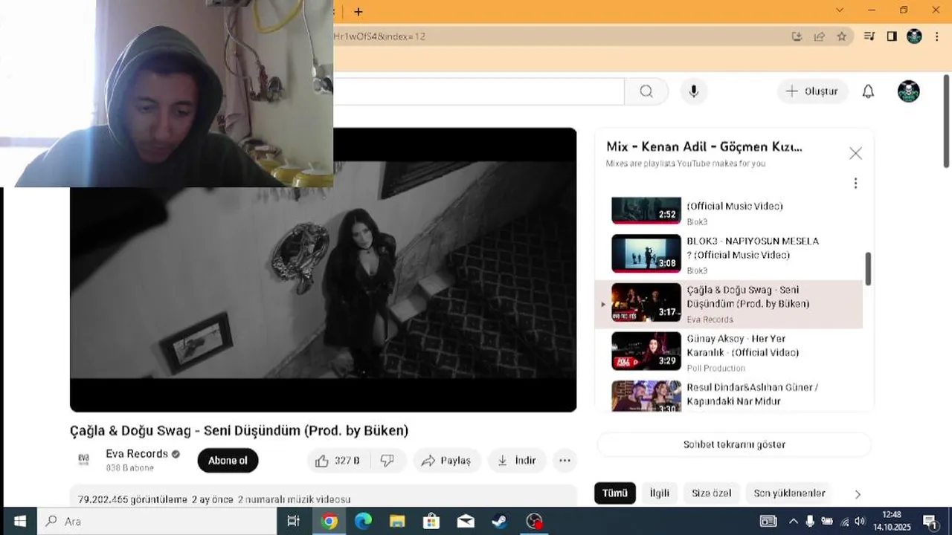Open the 2:52 Blok3 video thumbnail

tap(646, 210)
